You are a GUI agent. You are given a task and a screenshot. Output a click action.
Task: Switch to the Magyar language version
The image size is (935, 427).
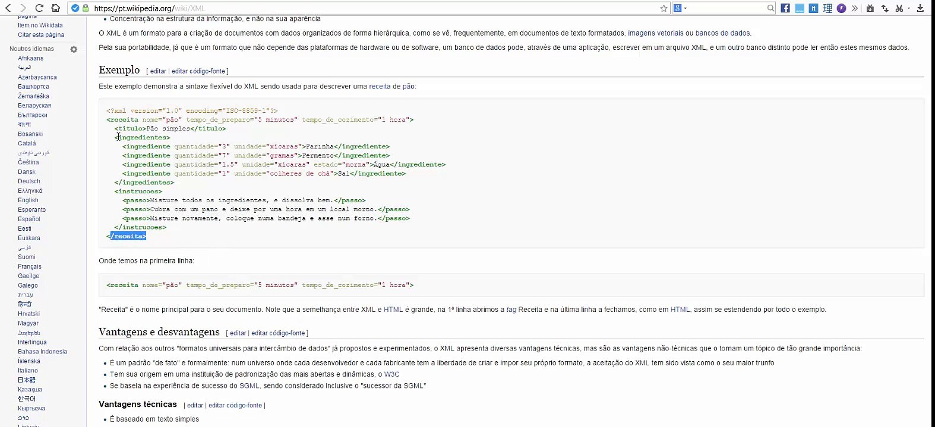(x=28, y=324)
